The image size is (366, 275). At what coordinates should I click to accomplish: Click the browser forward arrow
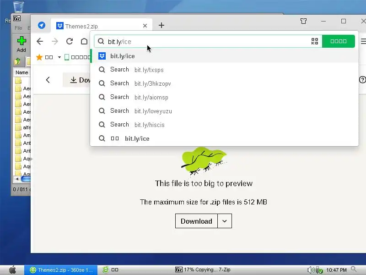(x=55, y=41)
